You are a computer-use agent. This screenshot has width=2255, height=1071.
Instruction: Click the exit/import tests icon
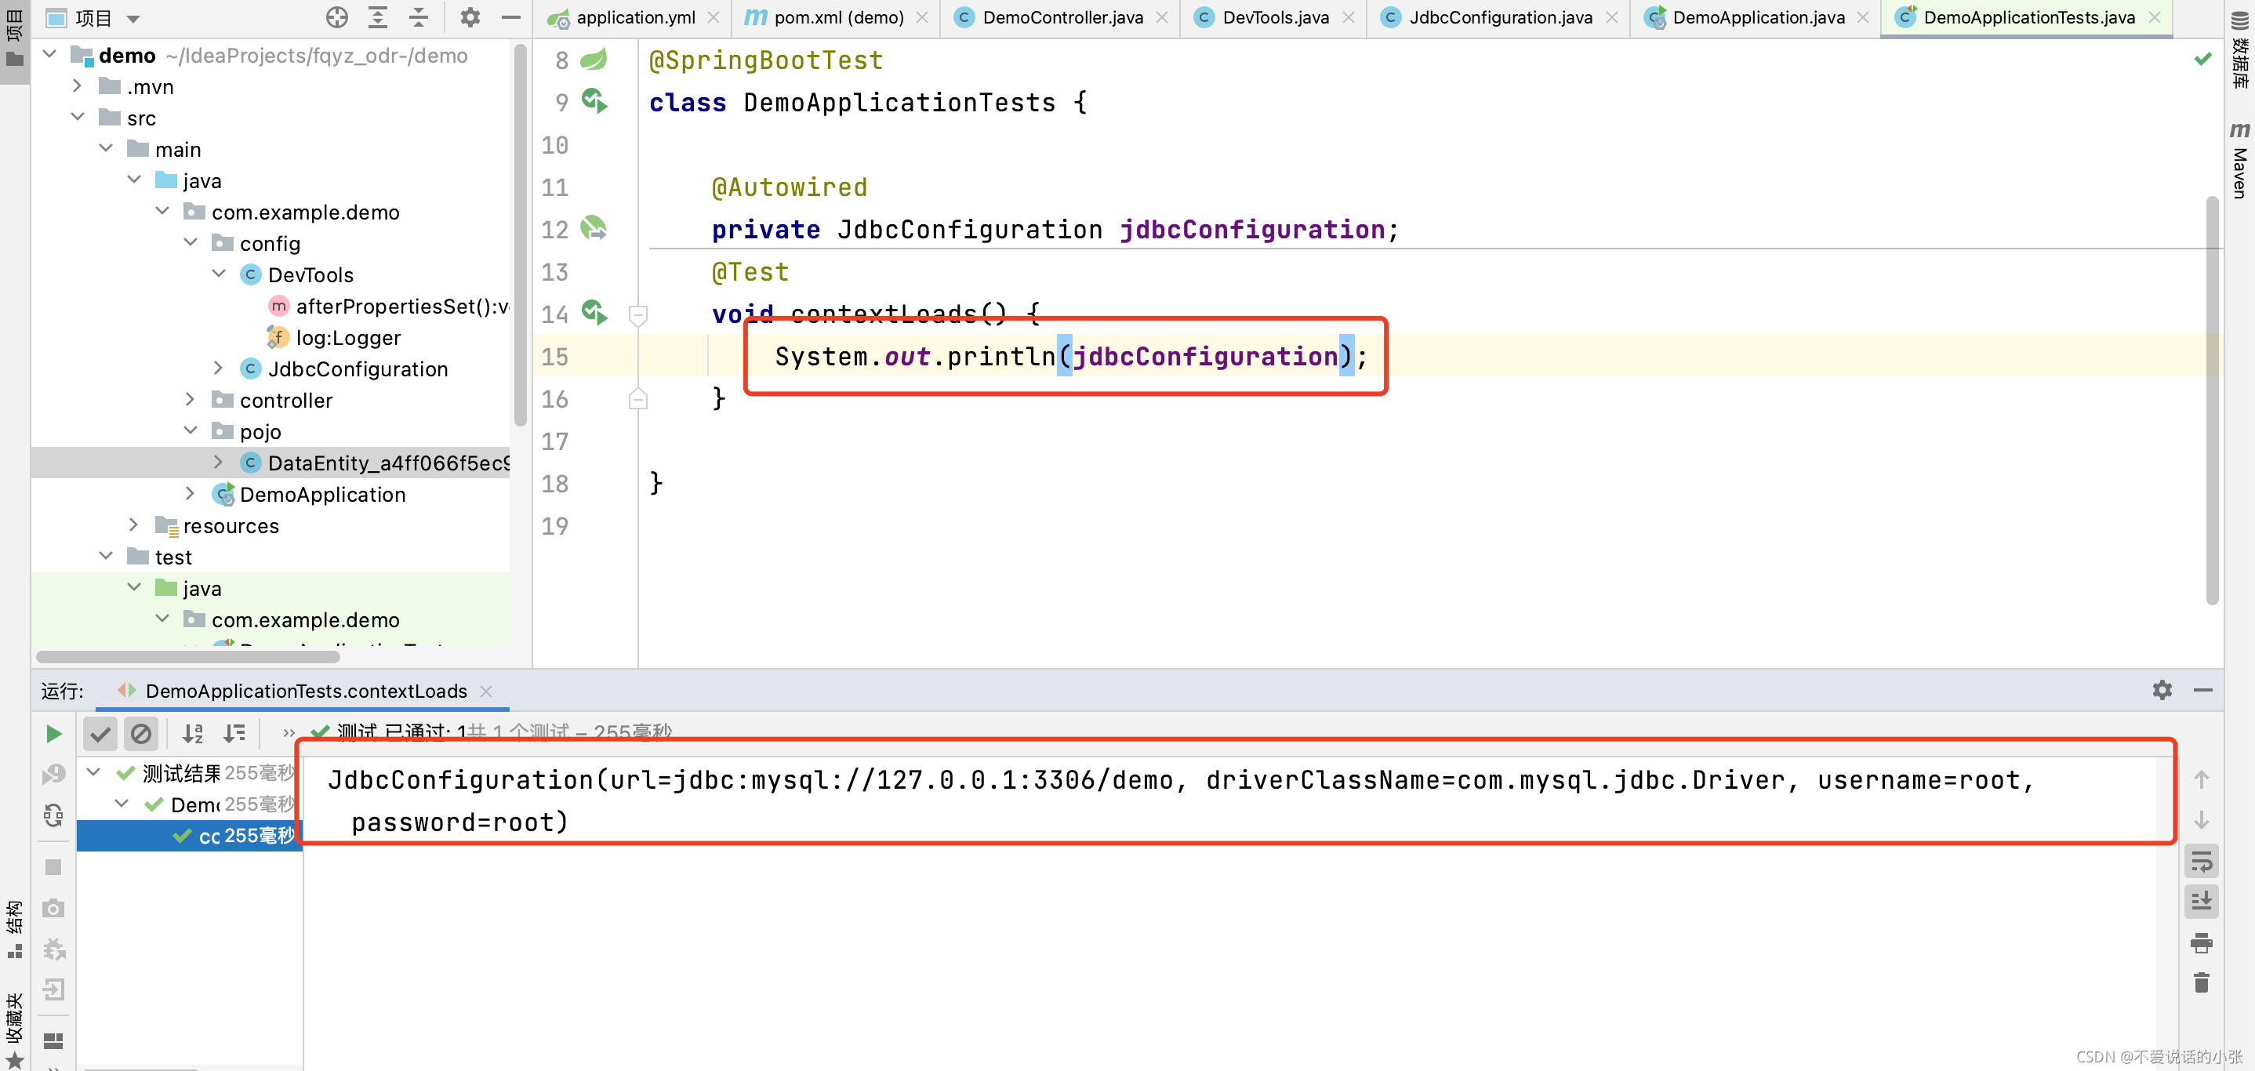53,989
